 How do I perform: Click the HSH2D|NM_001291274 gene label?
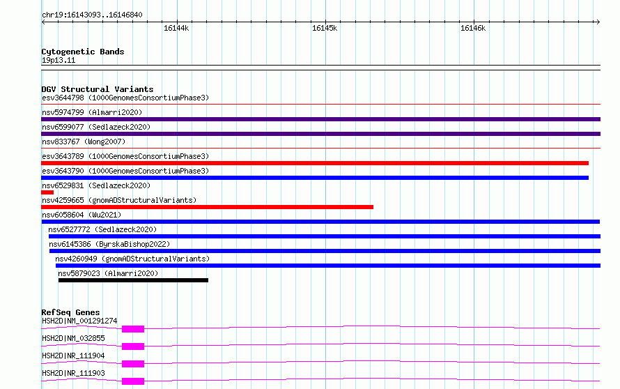(x=79, y=321)
